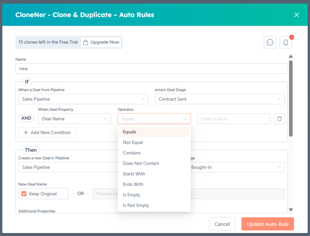Choose Does Not Contain option
Screen dimensions: 310x236
(154, 163)
